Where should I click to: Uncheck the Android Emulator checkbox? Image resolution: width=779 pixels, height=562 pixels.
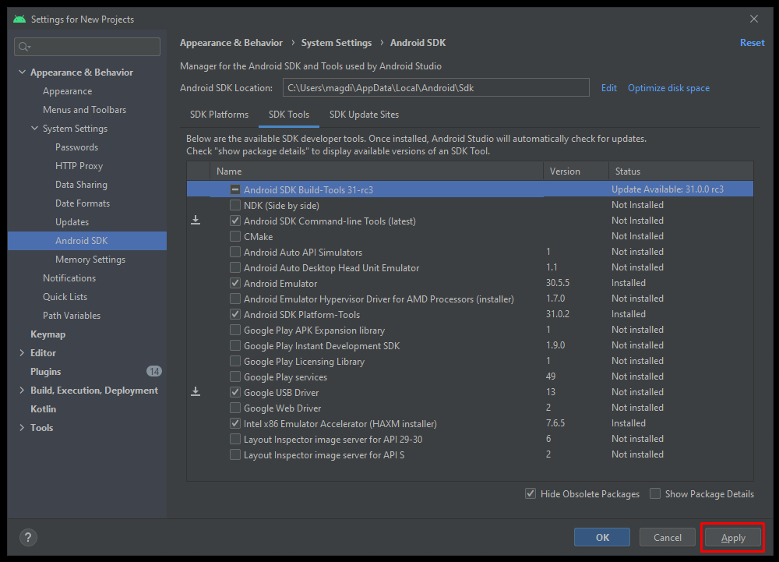point(235,283)
